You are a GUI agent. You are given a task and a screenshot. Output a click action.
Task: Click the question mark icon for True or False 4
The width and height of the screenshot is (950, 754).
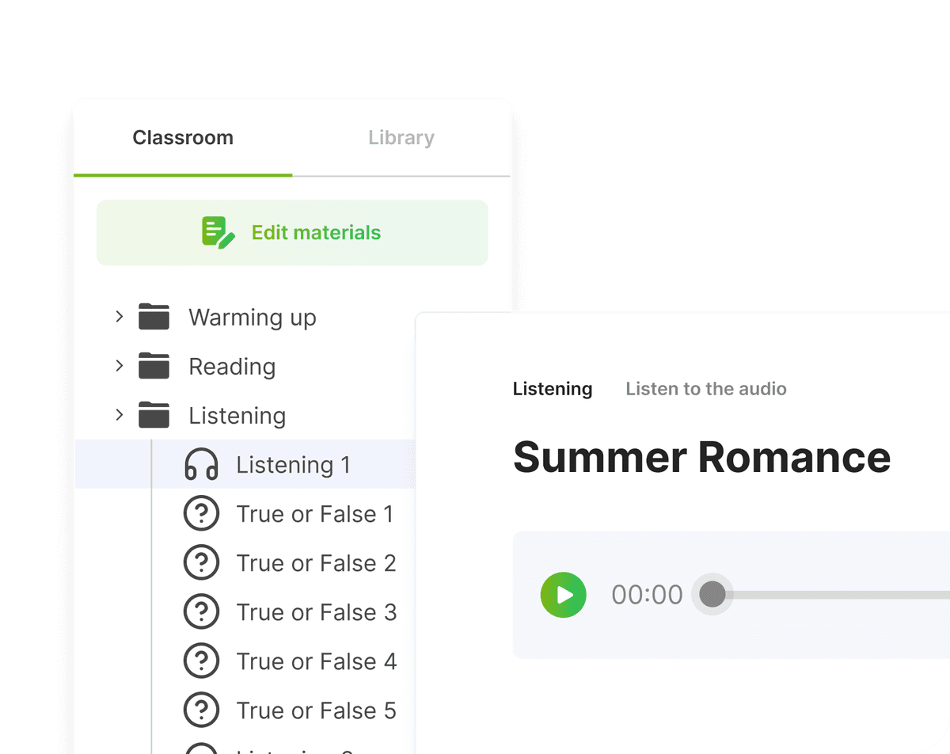[201, 661]
